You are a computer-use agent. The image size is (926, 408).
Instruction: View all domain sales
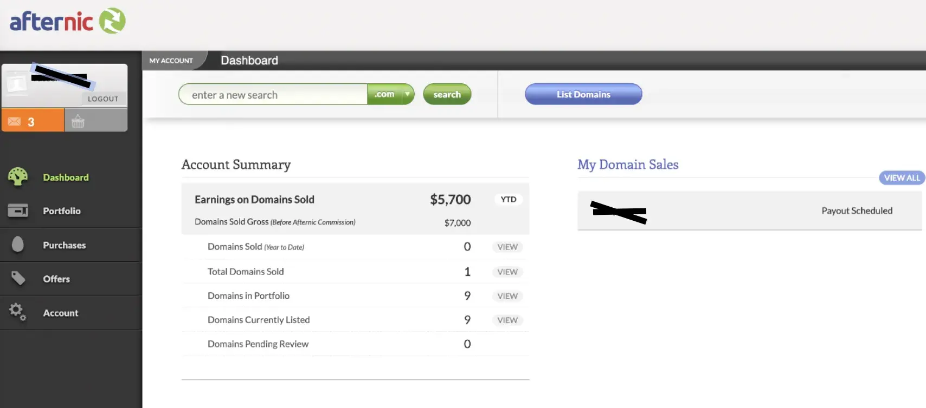tap(902, 177)
